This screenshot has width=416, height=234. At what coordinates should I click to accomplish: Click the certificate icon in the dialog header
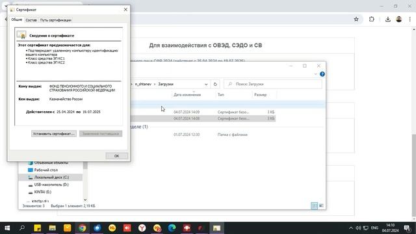tap(21, 34)
